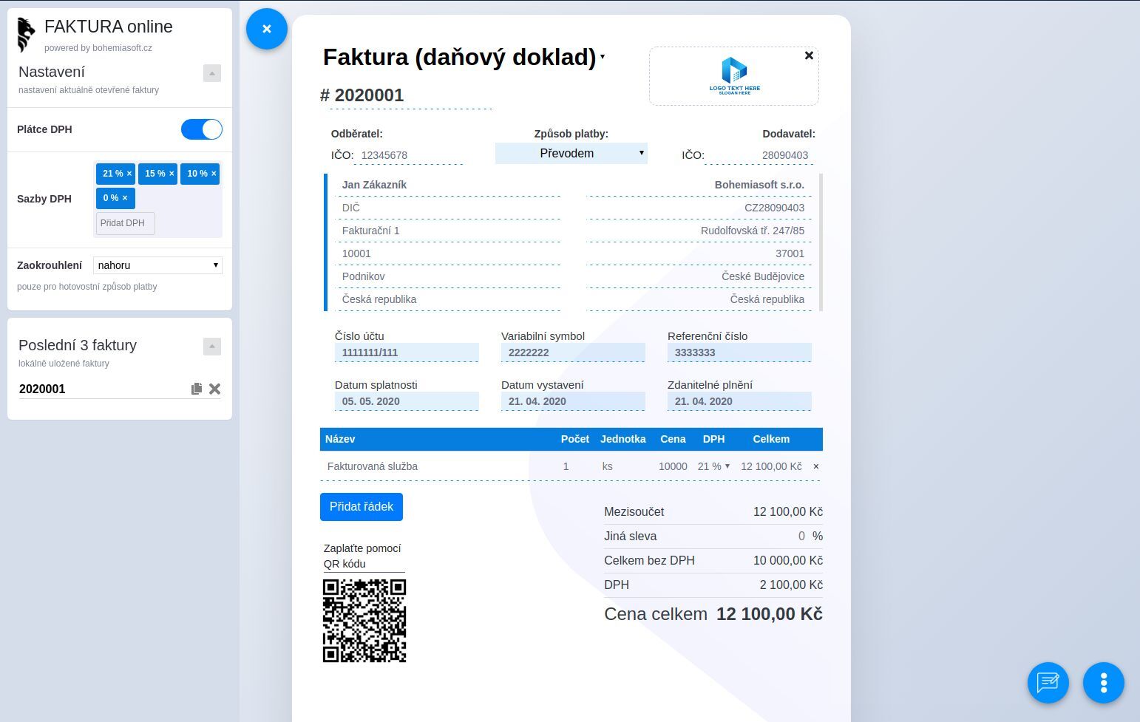Viewport: 1140px width, 722px height.
Task: Open the row's 21 % DPH dropdown
Action: click(x=713, y=466)
